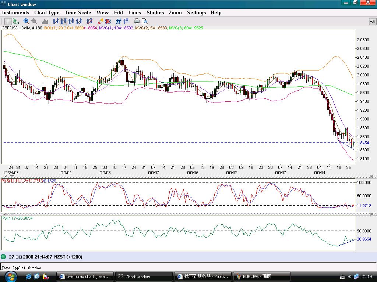Click the gray zoom out magnifier
Image resolution: width=377 pixels, height=282 pixels.
(x=34, y=22)
